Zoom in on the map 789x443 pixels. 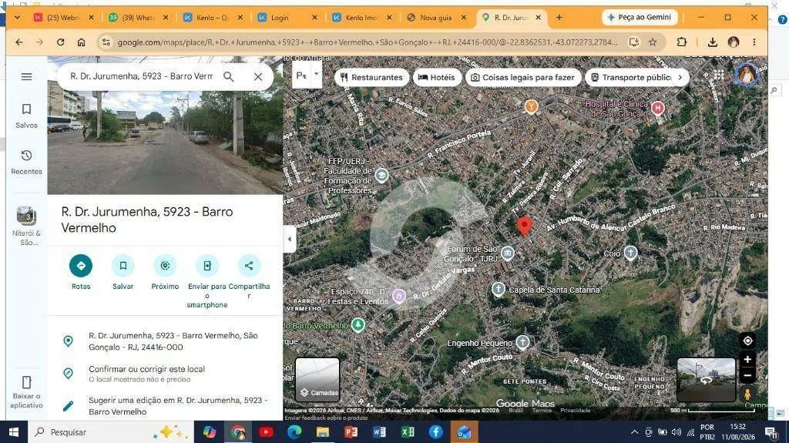(747, 360)
